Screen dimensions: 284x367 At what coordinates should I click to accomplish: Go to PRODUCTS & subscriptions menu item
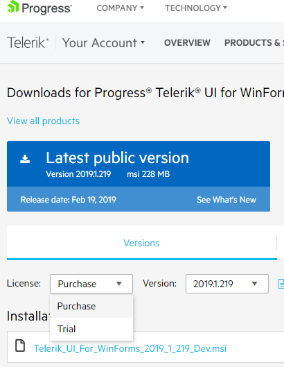coord(254,43)
